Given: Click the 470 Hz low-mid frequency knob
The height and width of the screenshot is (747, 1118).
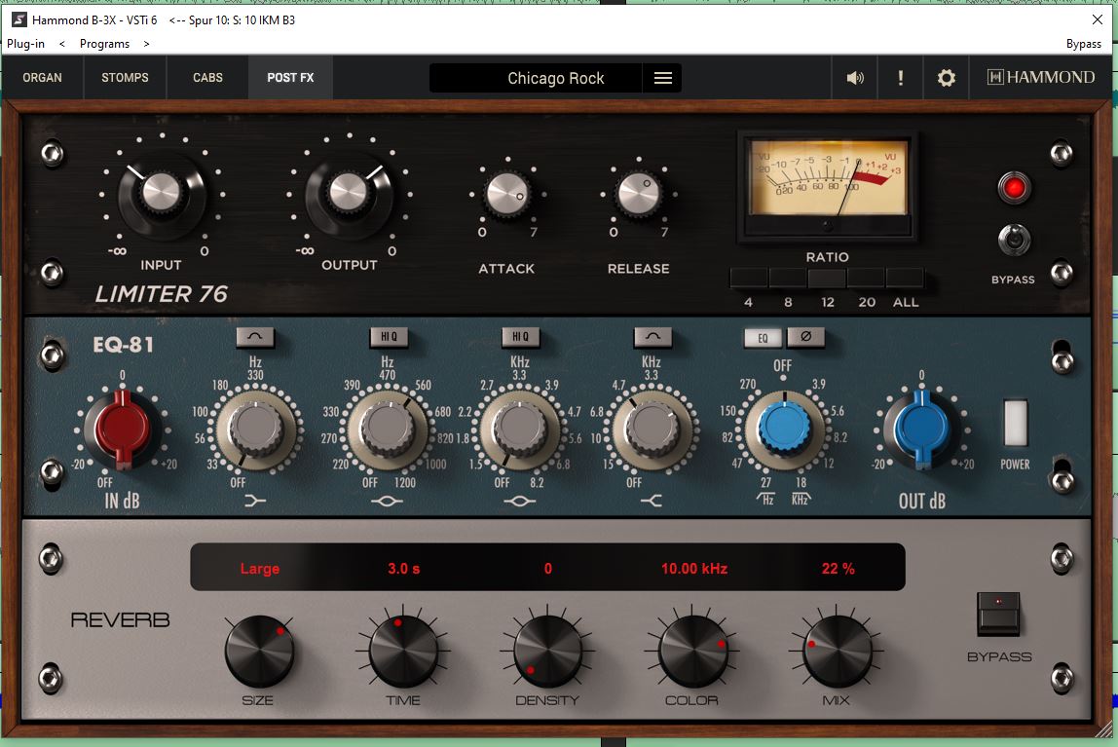Looking at the screenshot, I should click(388, 430).
